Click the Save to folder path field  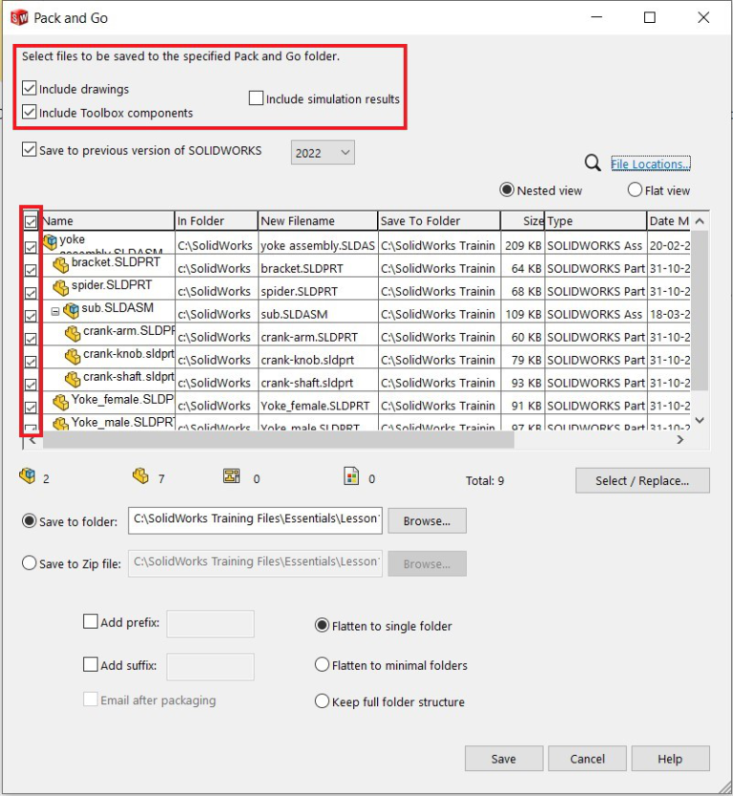pos(256,520)
